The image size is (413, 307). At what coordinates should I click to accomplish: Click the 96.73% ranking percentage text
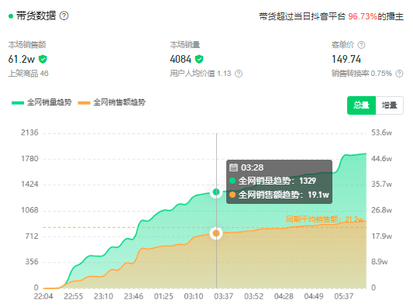(363, 16)
